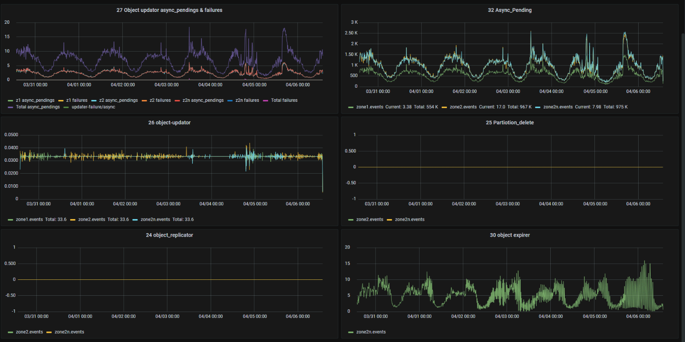
Task: Click the yellow swatch of zone2n.events in object_replicator
Action: pos(49,332)
